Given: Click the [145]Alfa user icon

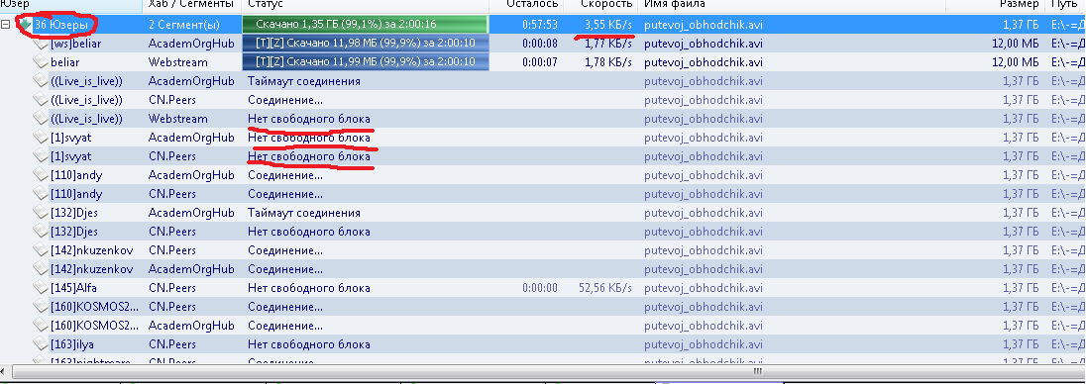Looking at the screenshot, I should [x=42, y=288].
